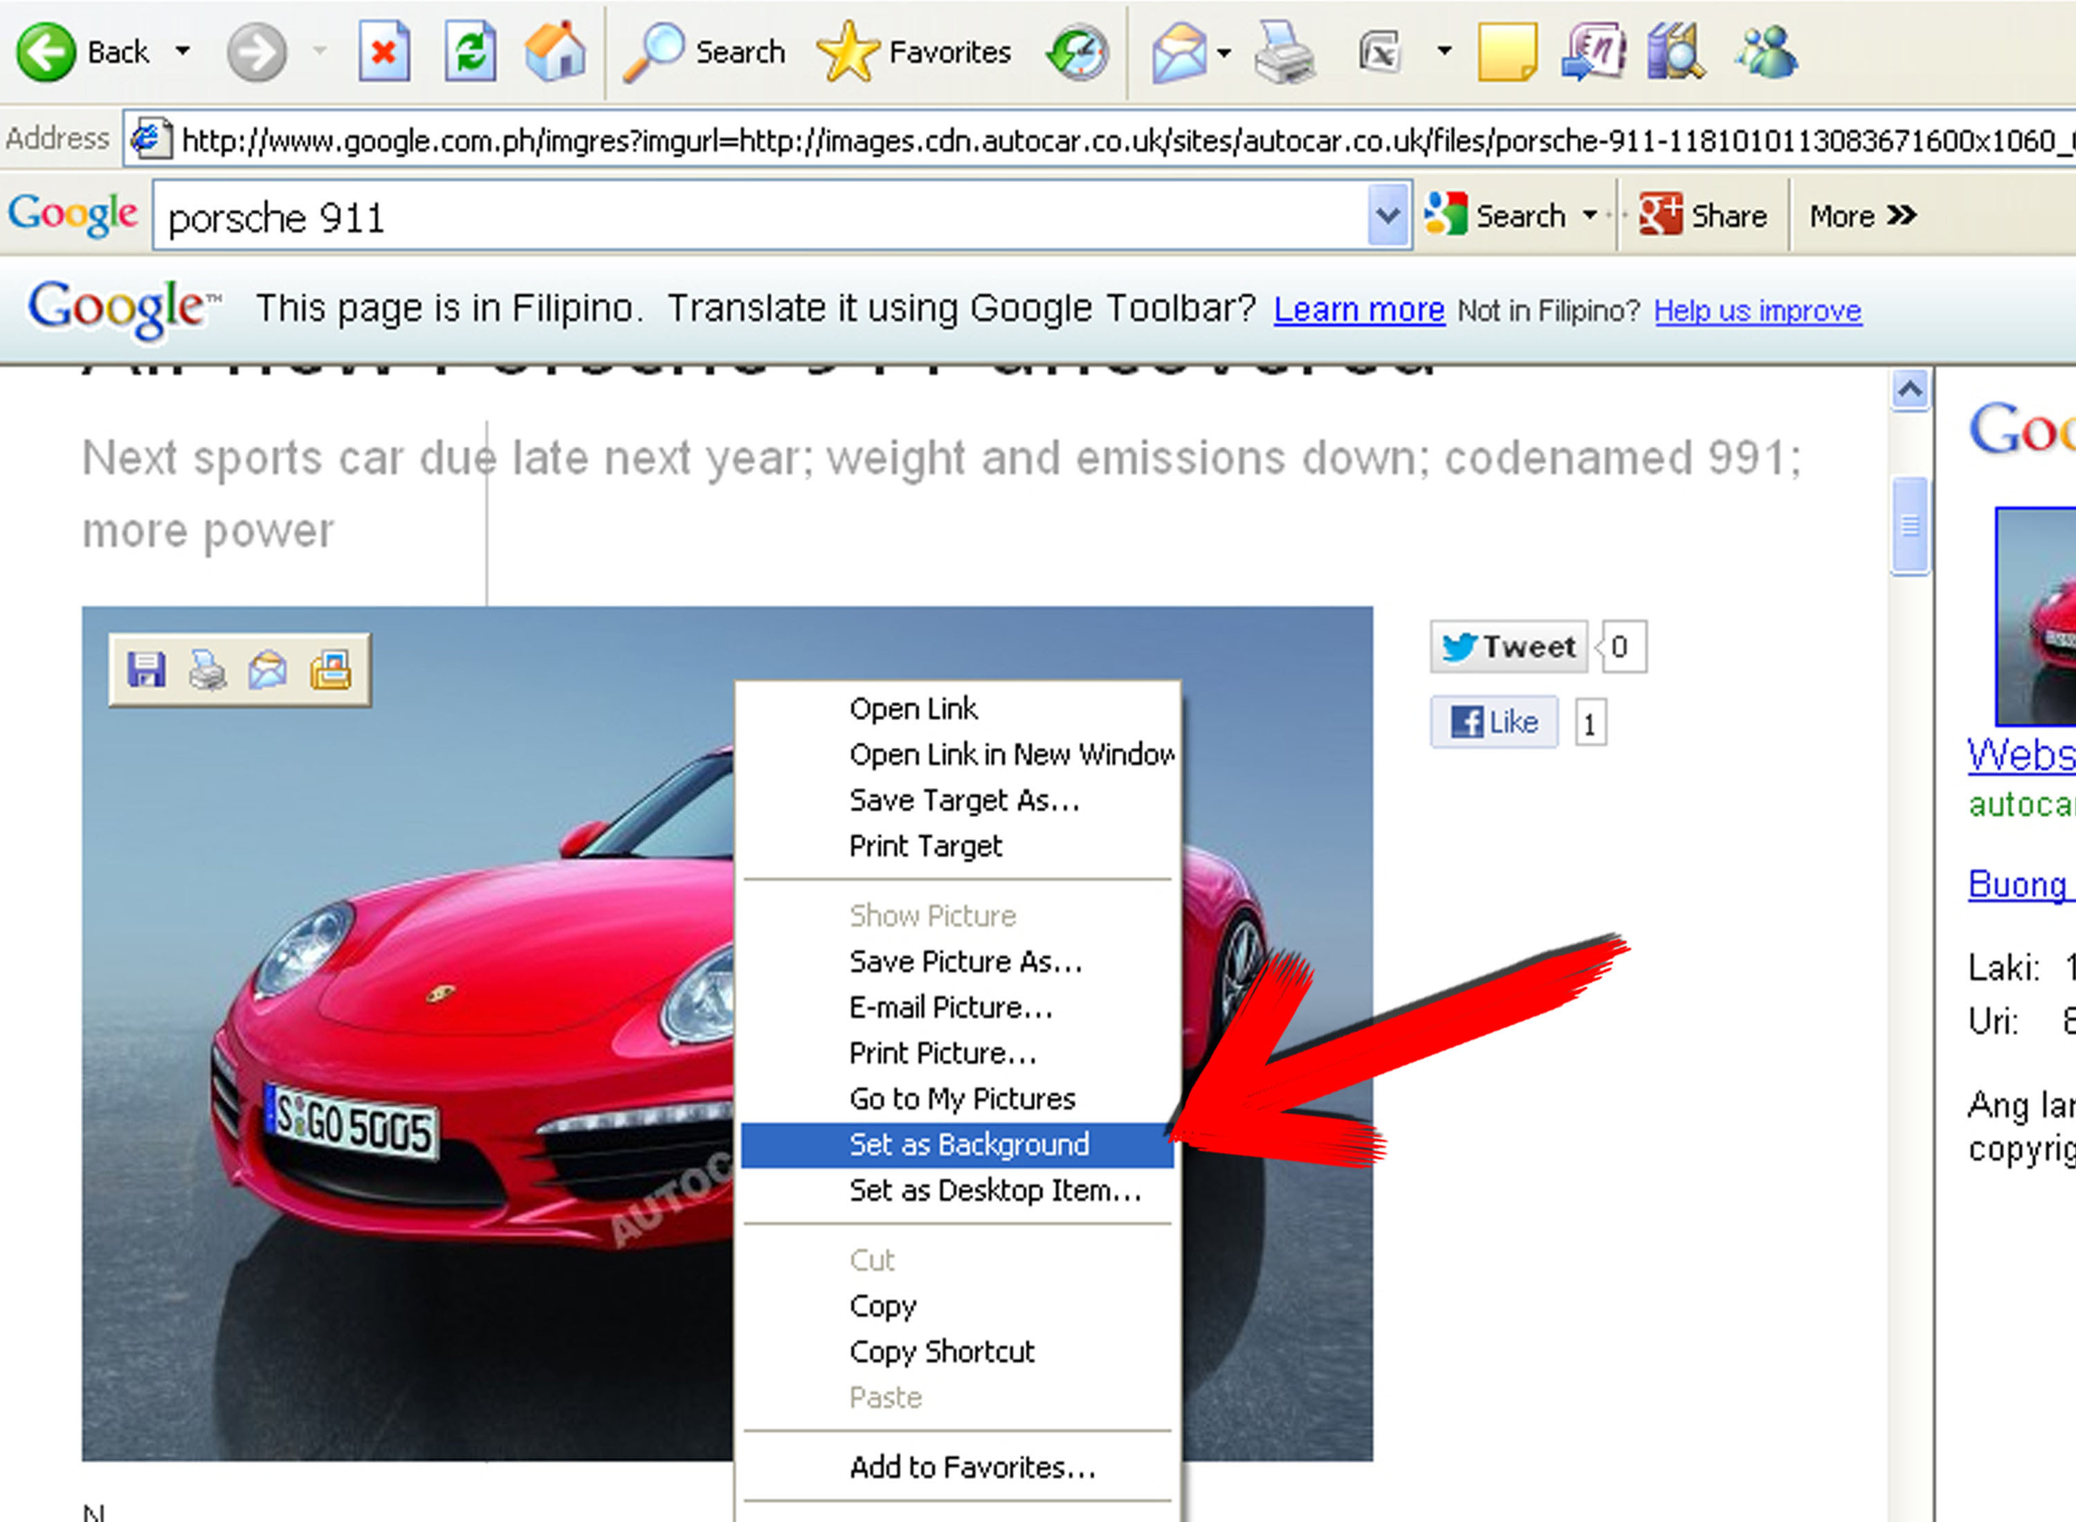Choose Save Picture As... menu item
The image size is (2076, 1522).
tap(958, 962)
